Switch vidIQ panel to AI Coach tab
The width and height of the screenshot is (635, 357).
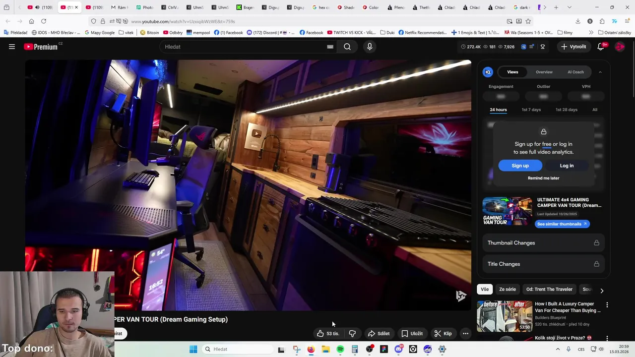pos(575,72)
